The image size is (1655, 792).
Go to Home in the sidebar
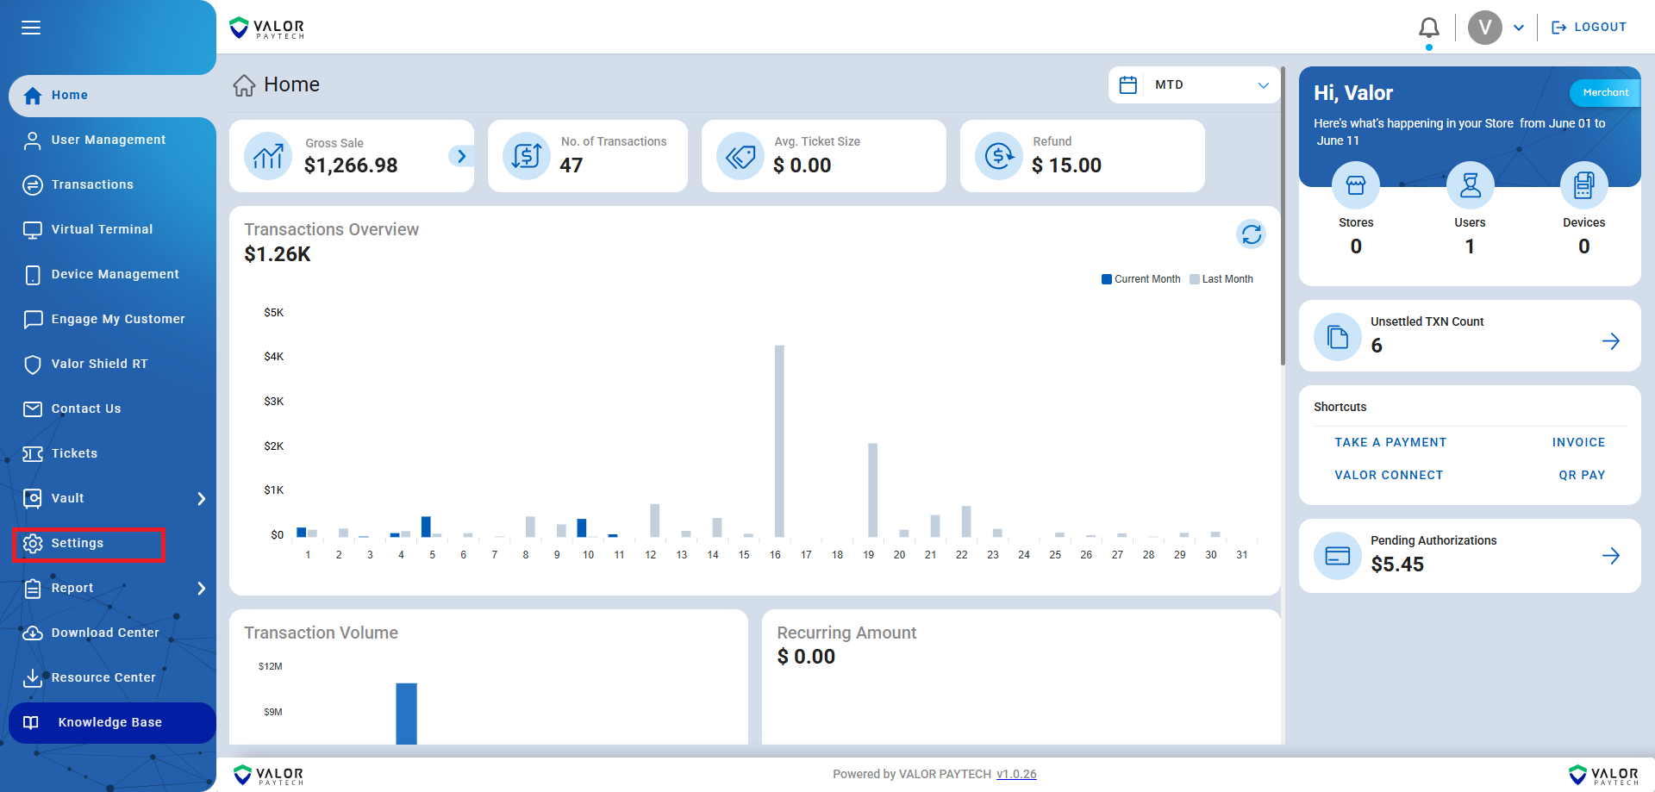[112, 95]
